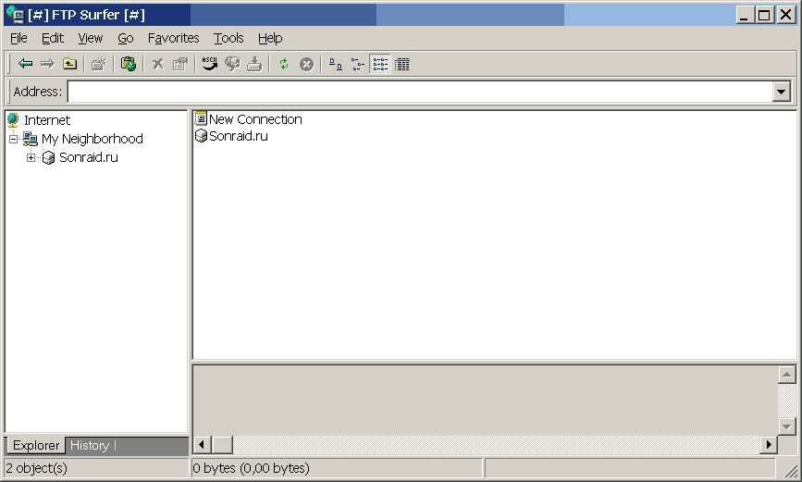The width and height of the screenshot is (802, 482).
Task: Open the Edit menu
Action: pos(53,38)
